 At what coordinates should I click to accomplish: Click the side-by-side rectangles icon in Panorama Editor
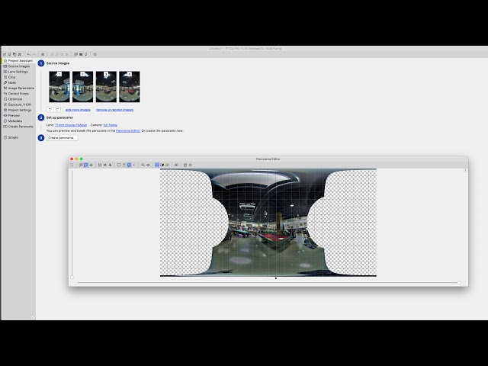click(176, 165)
